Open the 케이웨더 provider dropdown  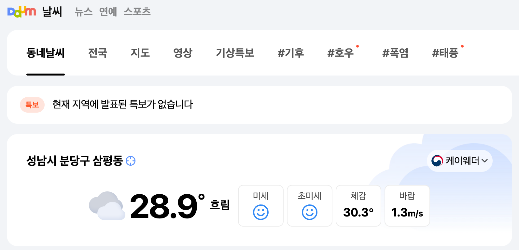coord(485,161)
